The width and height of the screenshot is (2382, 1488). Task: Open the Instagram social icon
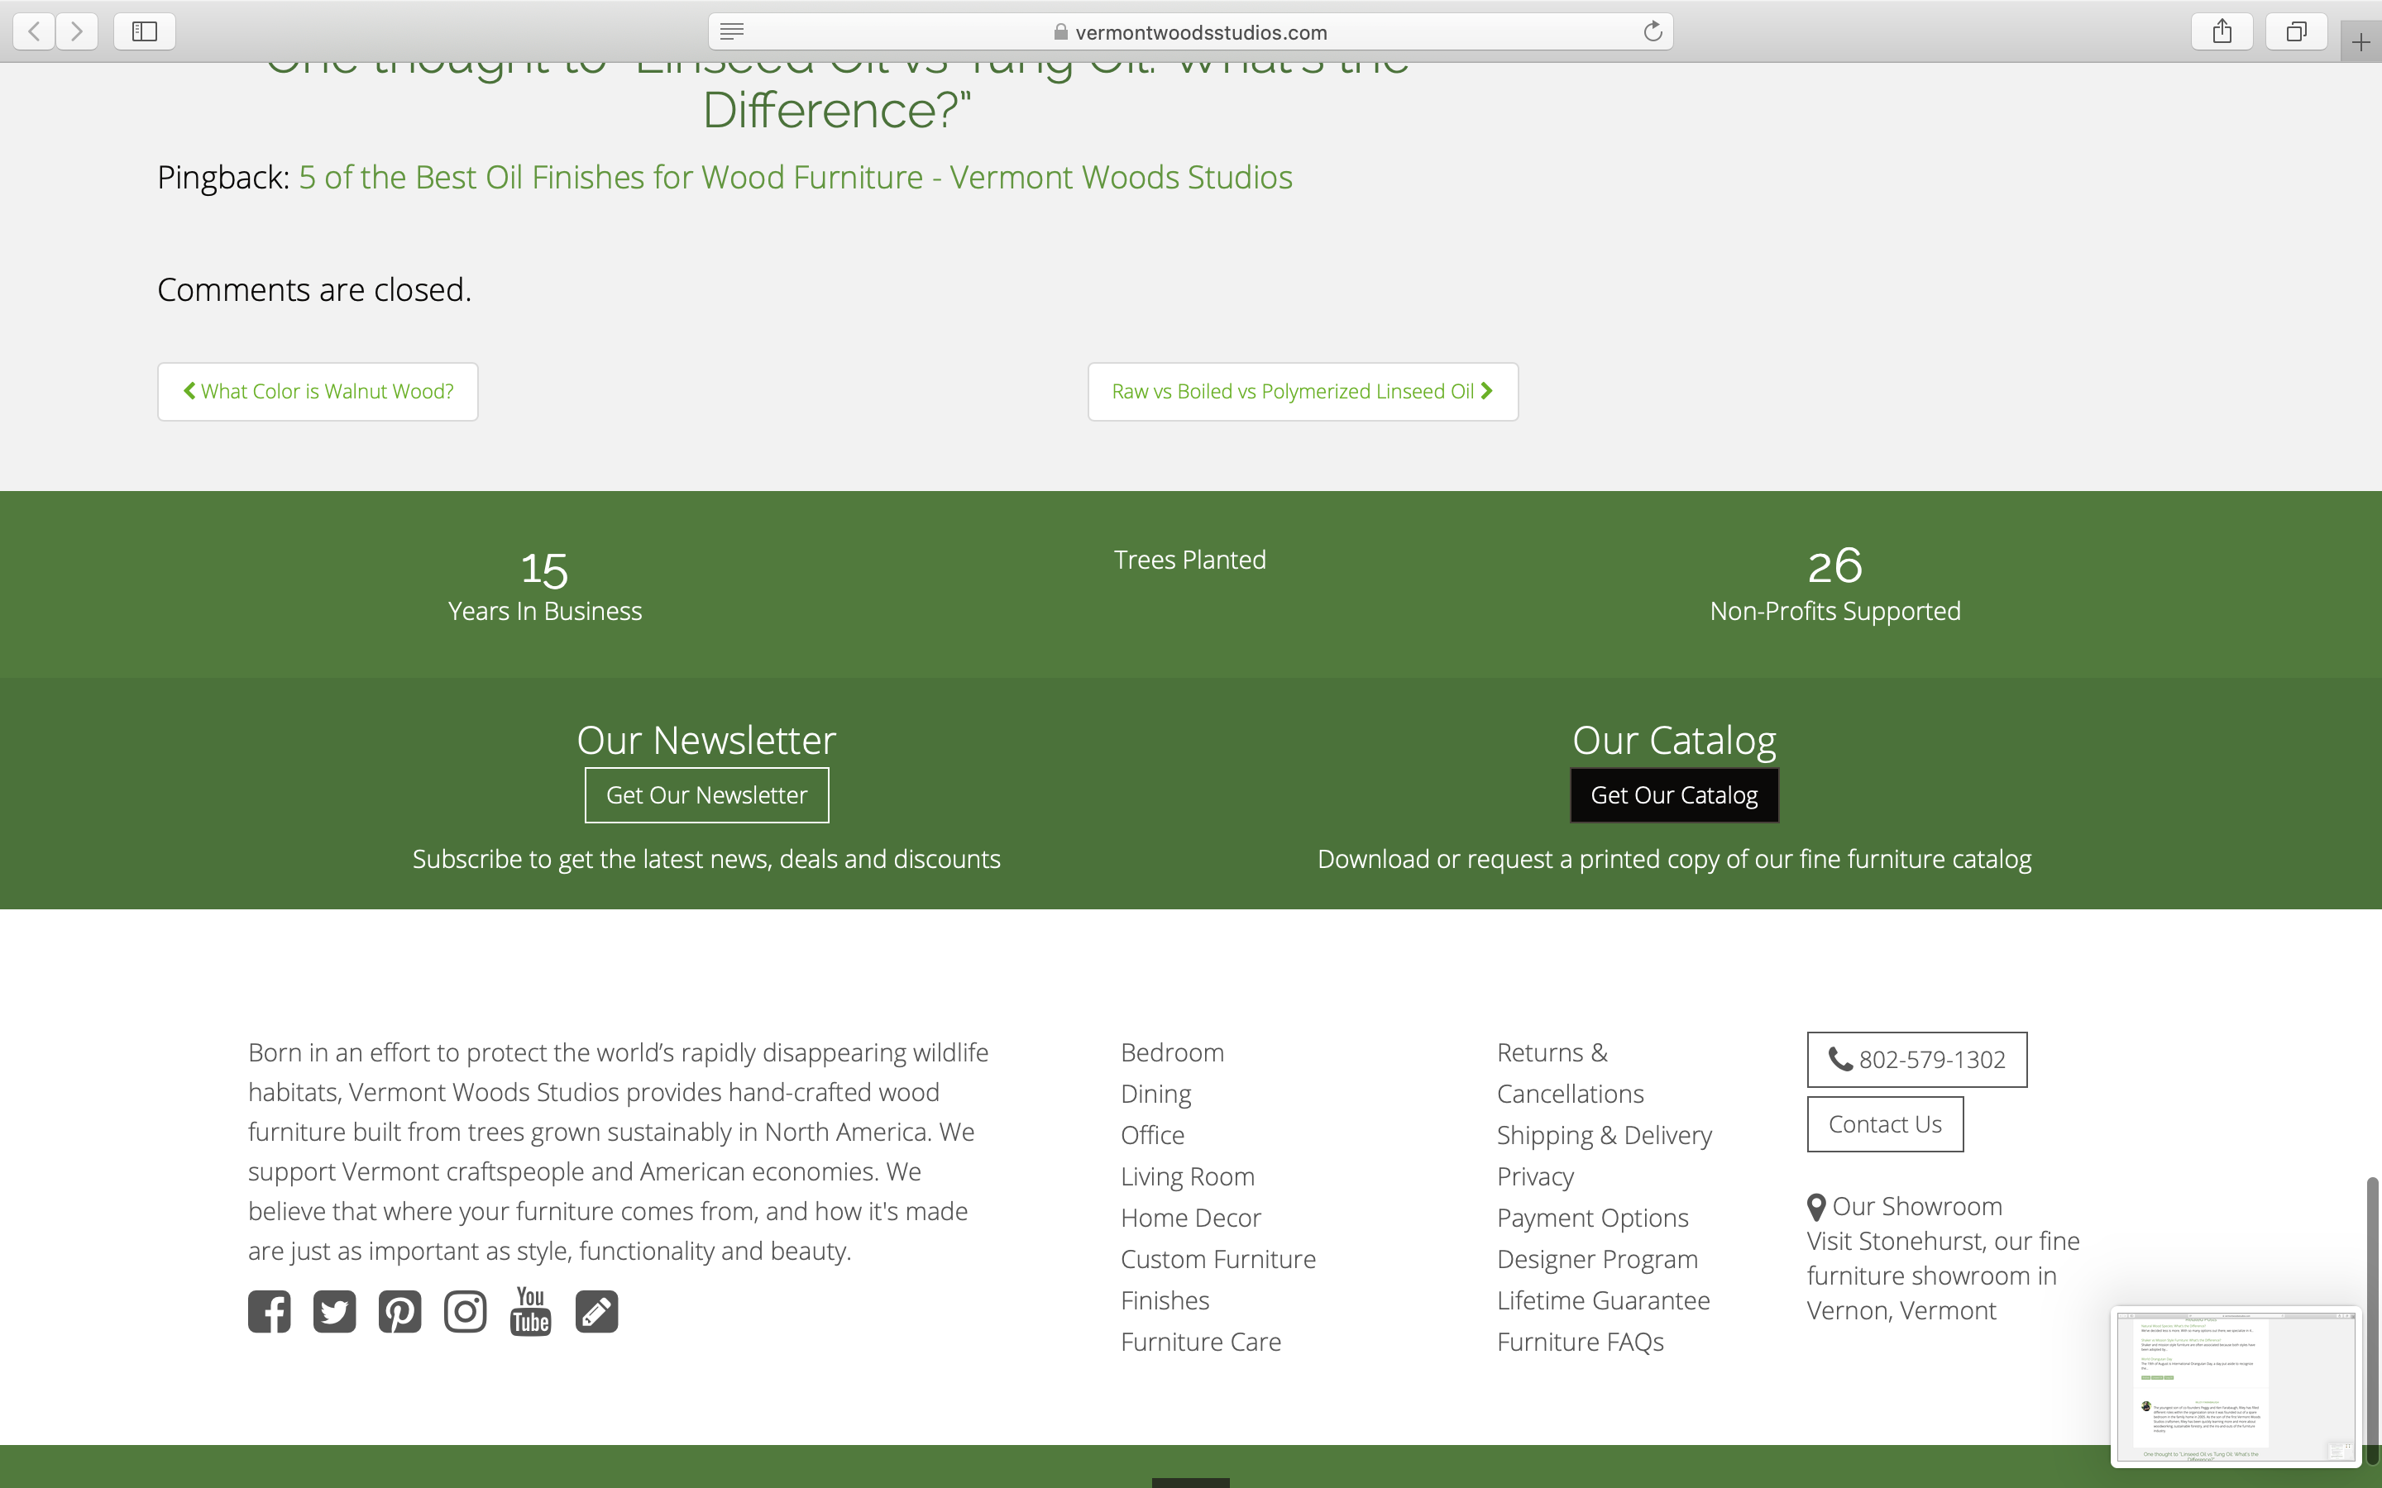(x=465, y=1312)
